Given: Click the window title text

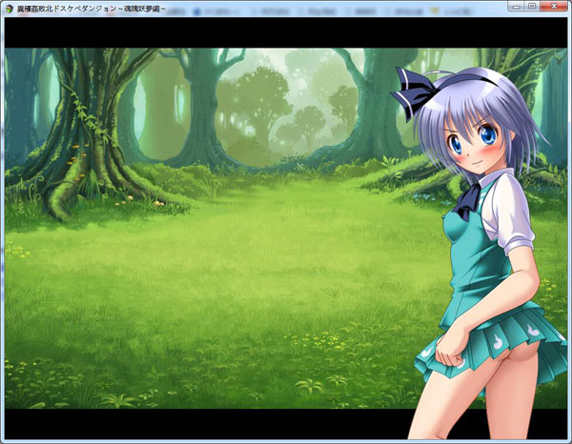Looking at the screenshot, I should [92, 10].
